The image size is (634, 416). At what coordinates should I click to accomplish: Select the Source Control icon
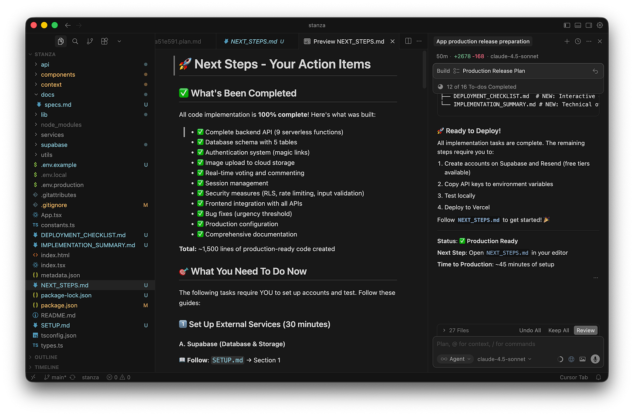coord(90,41)
